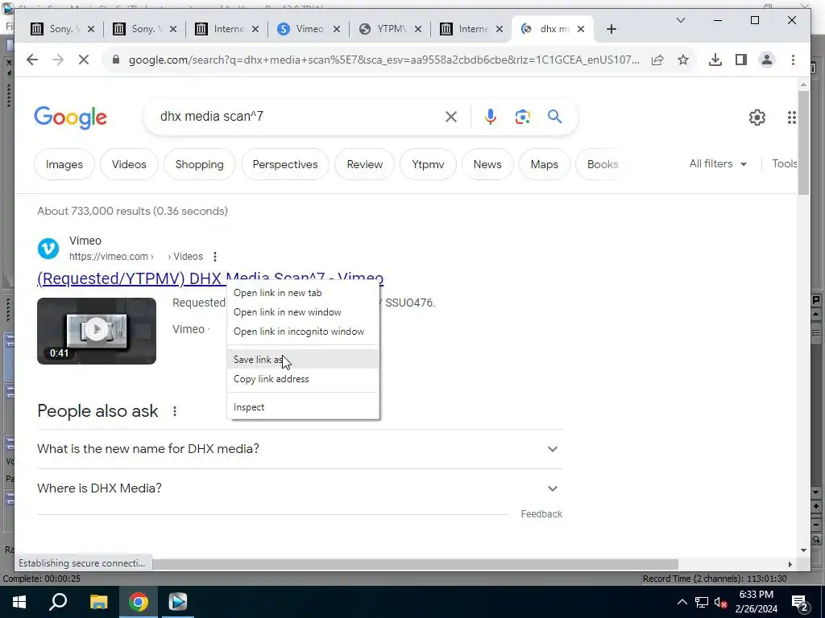Open the DHX Media Scan^7 Vimeo link

click(210, 278)
